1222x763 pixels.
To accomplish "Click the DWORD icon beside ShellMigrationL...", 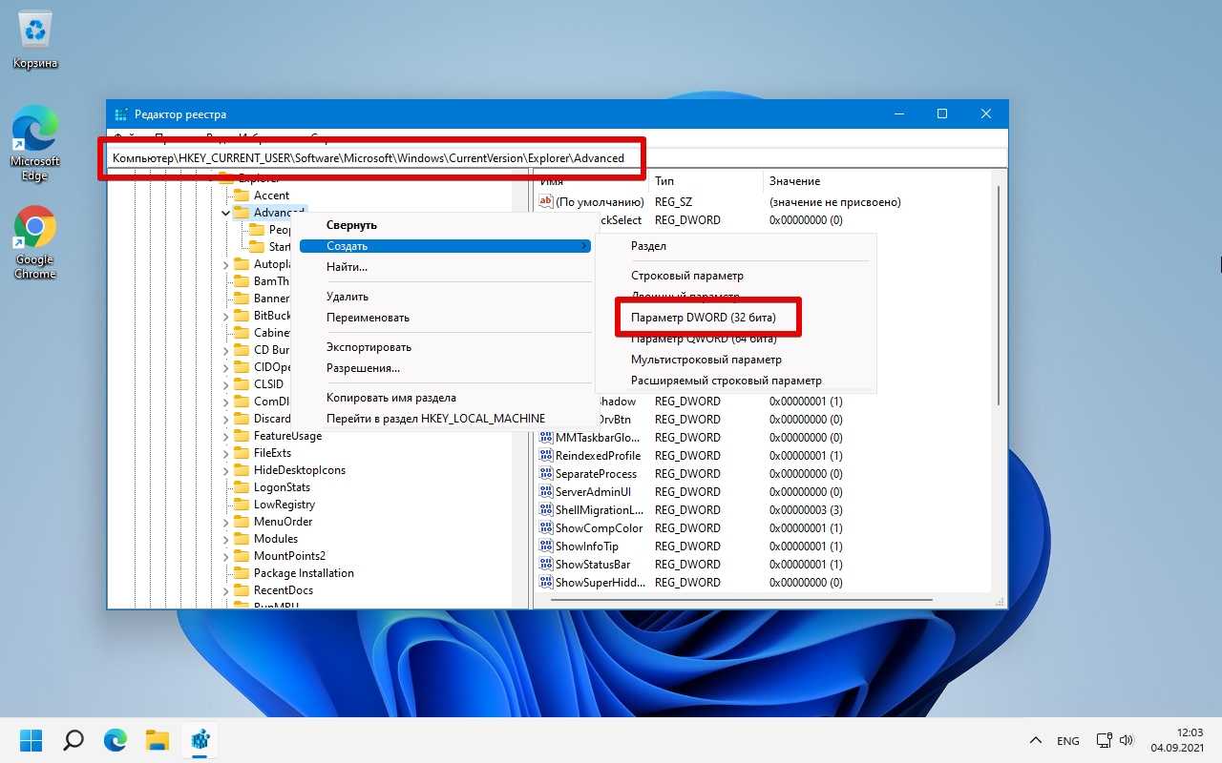I will tap(546, 510).
